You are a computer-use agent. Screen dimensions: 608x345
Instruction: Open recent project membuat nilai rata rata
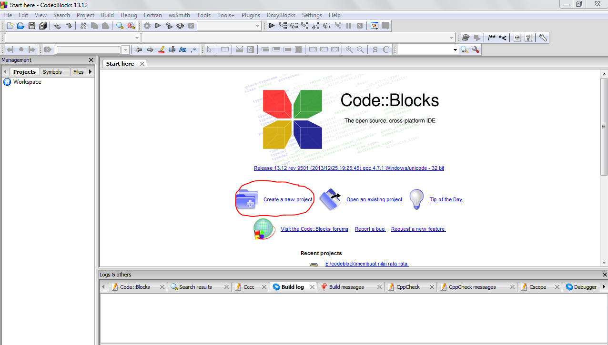coord(367,264)
